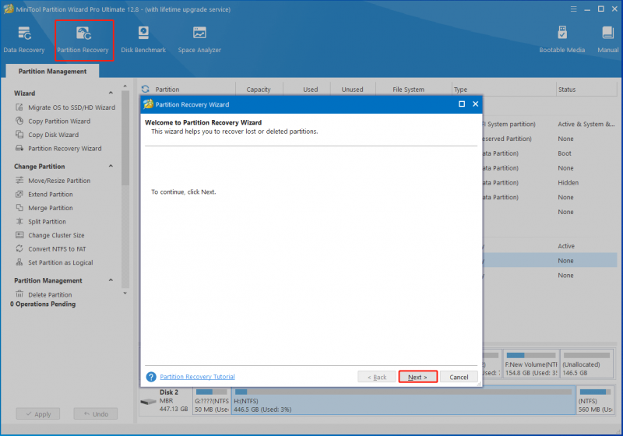Collapse the Partition Management sidebar section

(111, 280)
